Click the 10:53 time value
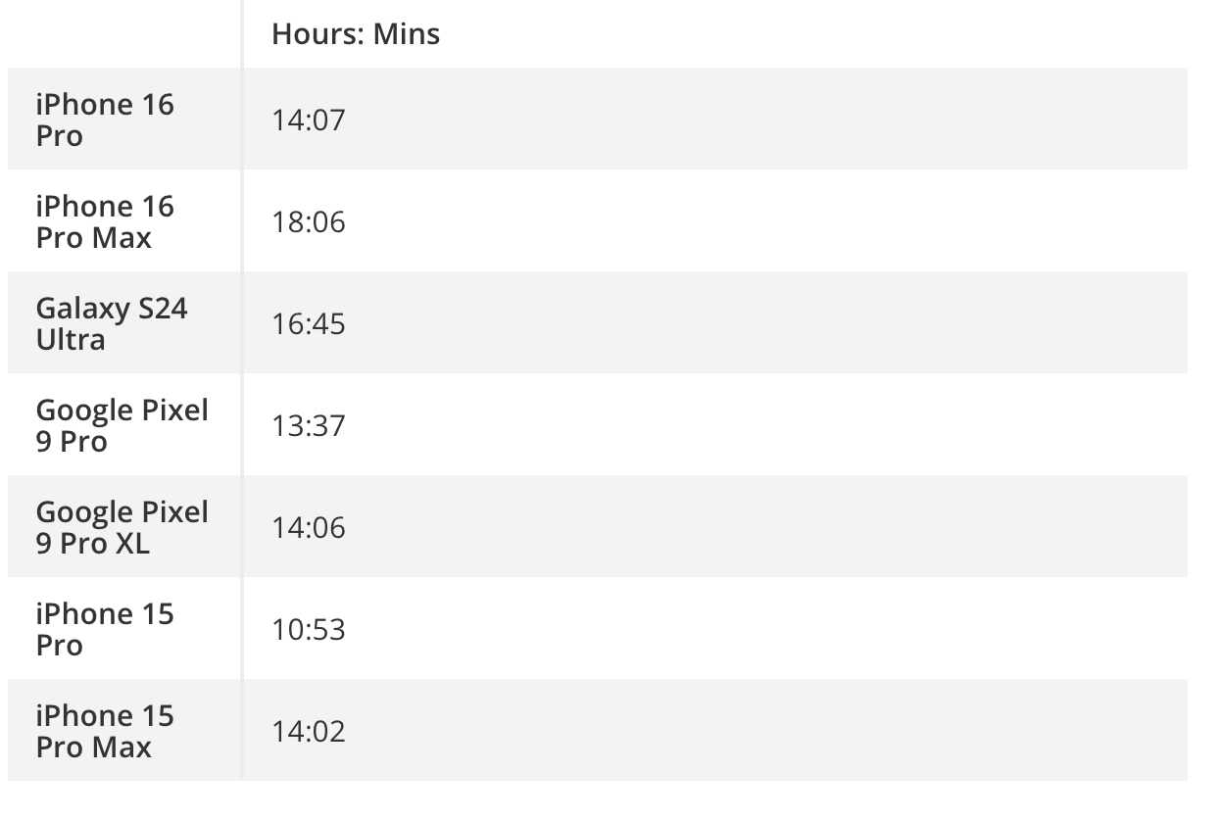The height and width of the screenshot is (821, 1221). click(309, 630)
